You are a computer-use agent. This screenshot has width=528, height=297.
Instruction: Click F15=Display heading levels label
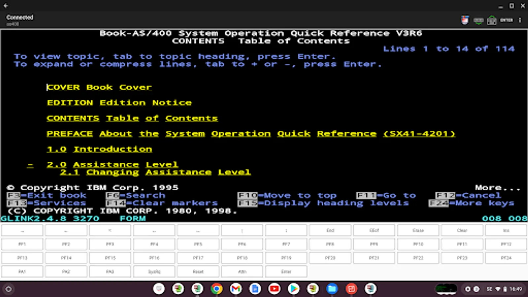click(323, 203)
